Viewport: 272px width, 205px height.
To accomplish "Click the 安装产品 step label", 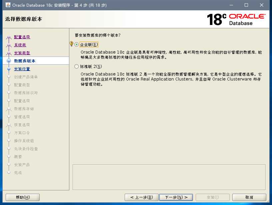I will coord(22,165).
